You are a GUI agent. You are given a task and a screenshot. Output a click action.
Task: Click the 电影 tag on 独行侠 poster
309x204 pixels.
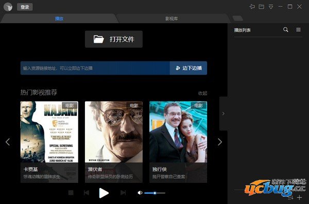tap(198, 106)
